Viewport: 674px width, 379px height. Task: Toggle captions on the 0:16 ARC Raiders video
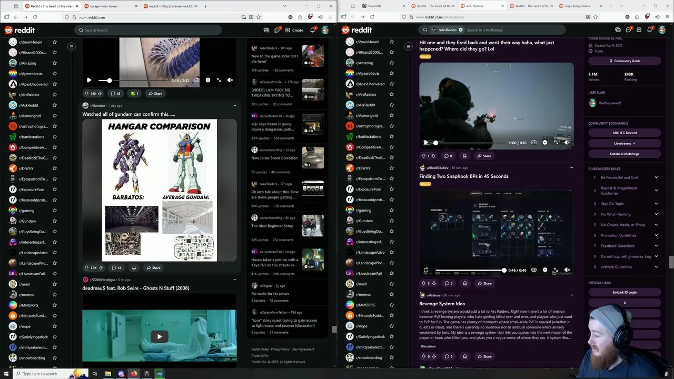click(533, 143)
